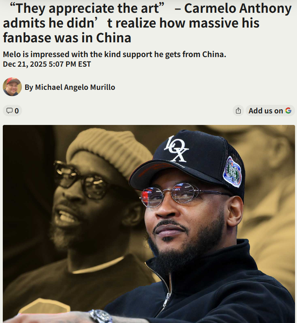
Task: Click the Add us on Google button
Action: pyautogui.click(x=270, y=111)
